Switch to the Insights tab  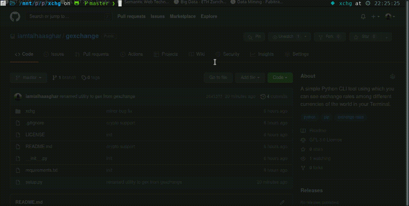[262, 54]
